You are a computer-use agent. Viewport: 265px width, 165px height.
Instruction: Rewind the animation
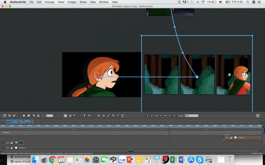156,116
